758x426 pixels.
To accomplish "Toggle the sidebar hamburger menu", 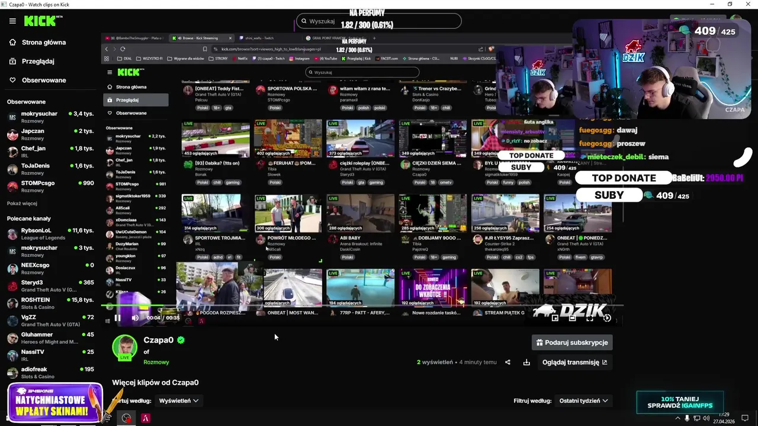I will [12, 21].
